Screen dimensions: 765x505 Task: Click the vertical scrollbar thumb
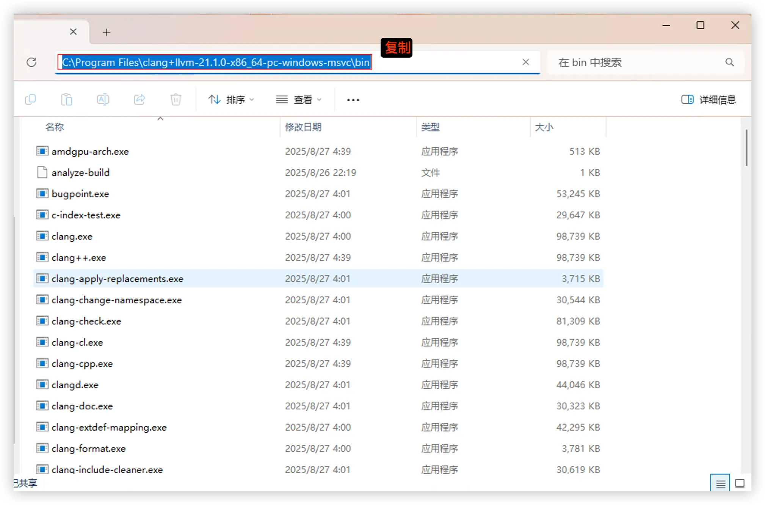point(746,148)
